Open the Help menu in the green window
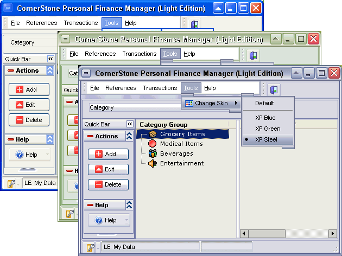342x256 pixels. pyautogui.click(x=189, y=54)
